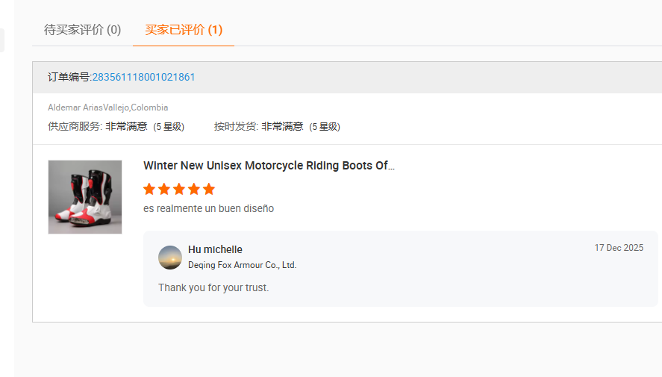The image size is (662, 377).
Task: Click the fifth orange rating star
Action: pos(209,189)
